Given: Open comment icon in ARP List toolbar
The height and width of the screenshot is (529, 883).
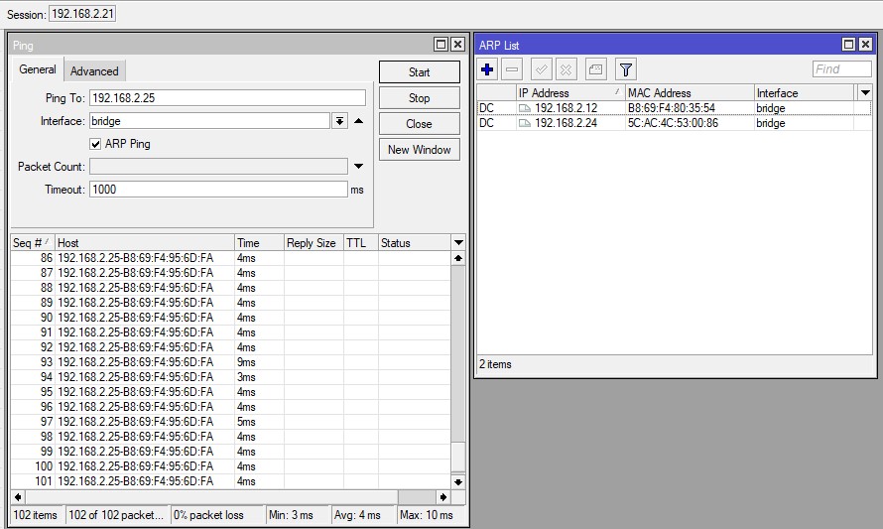Looking at the screenshot, I should tap(595, 69).
